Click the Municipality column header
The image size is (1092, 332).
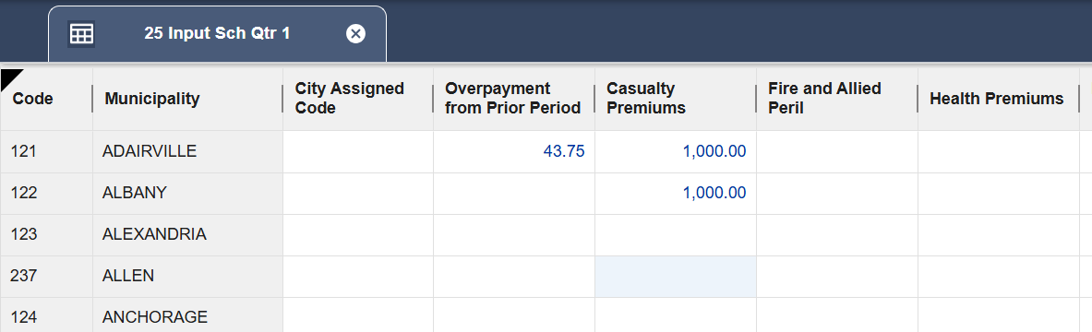(187, 99)
